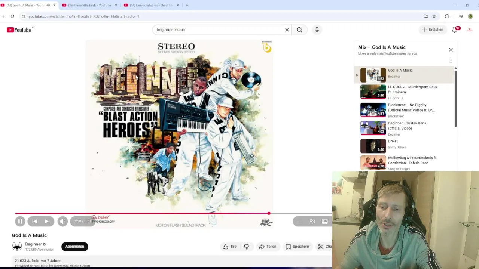The height and width of the screenshot is (269, 479).
Task: Pause the video with the pause button
Action: click(20, 221)
